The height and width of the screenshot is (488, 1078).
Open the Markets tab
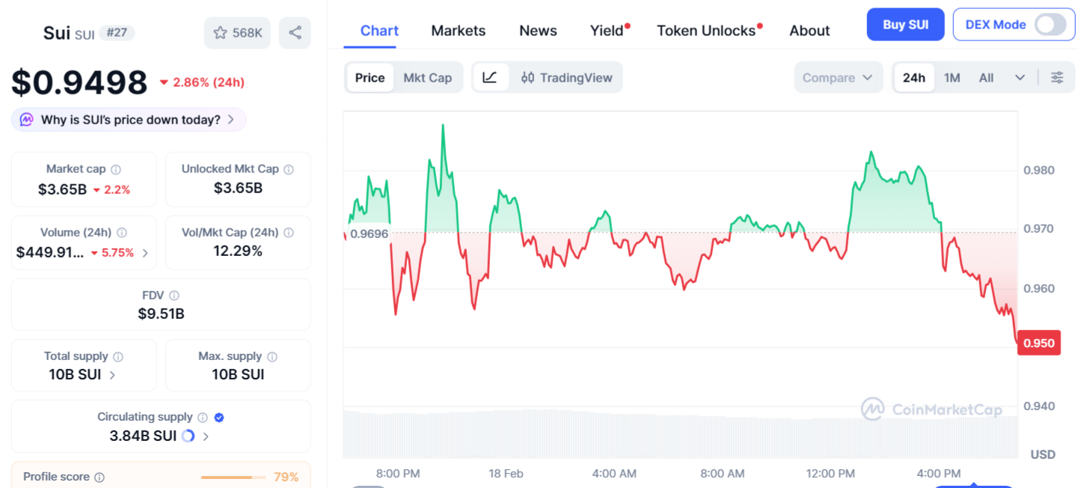coord(458,31)
